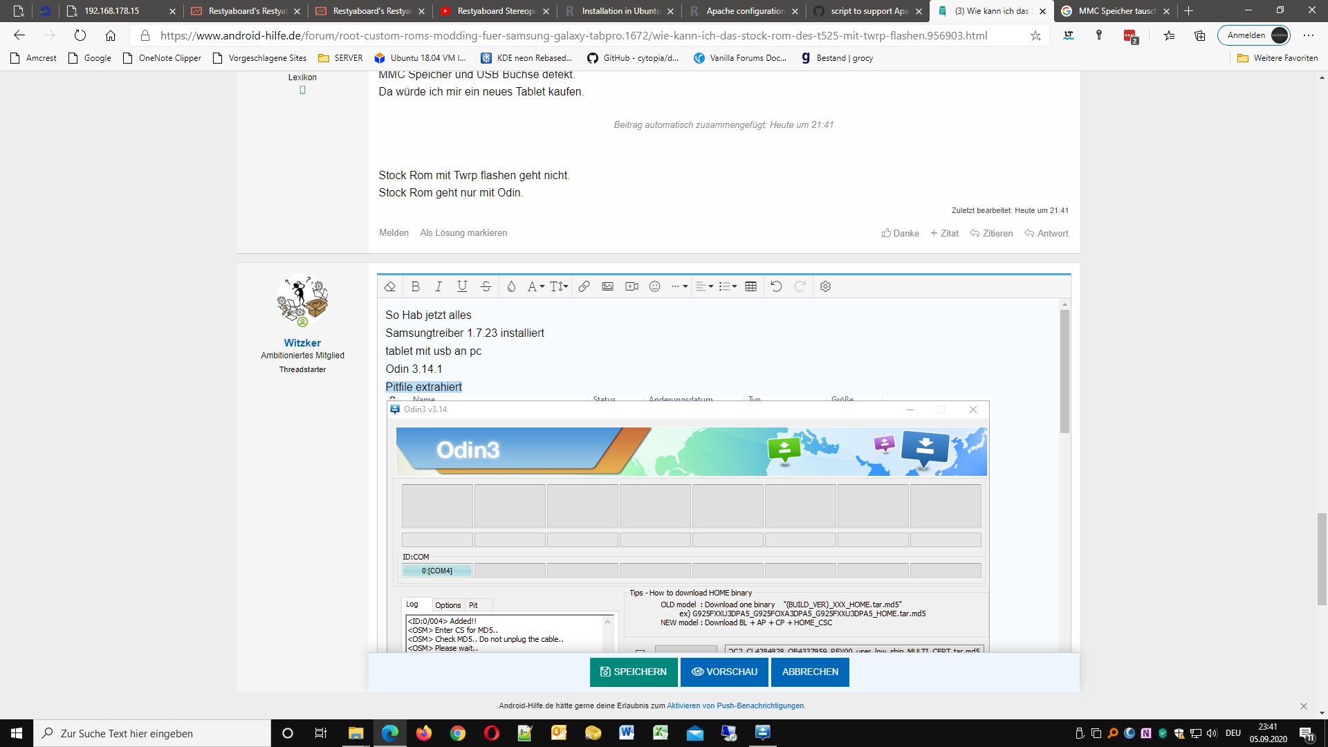Click the Anmelden sign-in button
Image resolution: width=1328 pixels, height=747 pixels.
(x=1254, y=35)
